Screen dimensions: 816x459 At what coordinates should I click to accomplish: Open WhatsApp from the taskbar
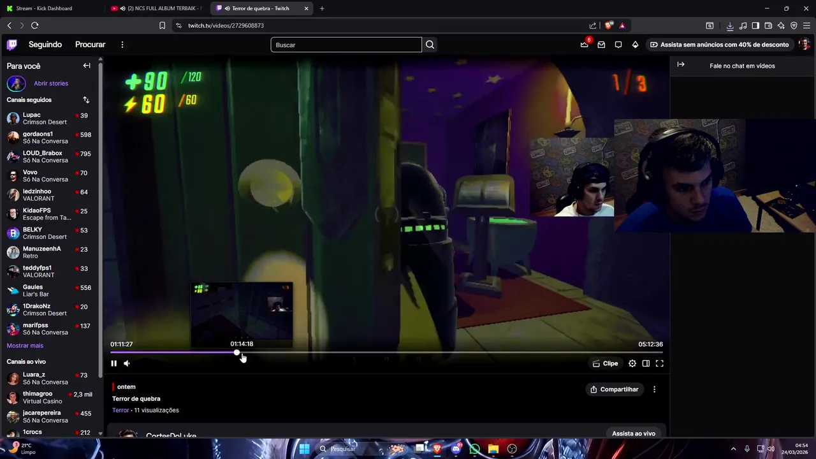point(474,449)
